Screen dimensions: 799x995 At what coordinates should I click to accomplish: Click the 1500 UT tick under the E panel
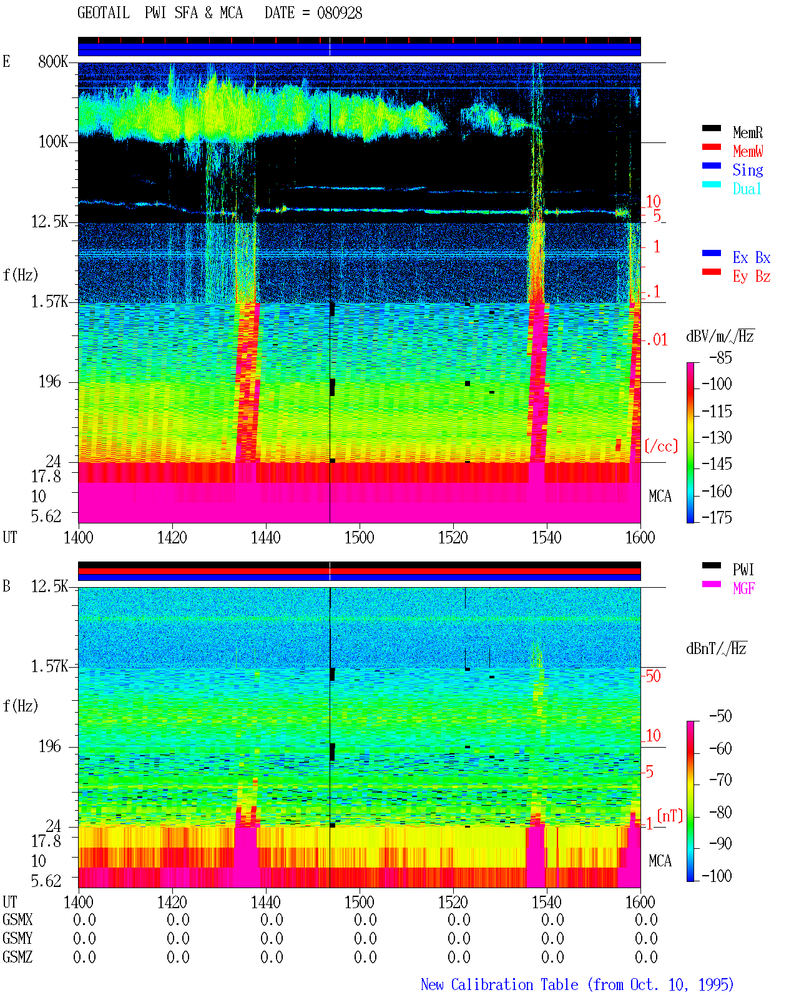360,537
